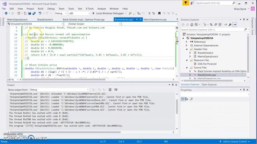Close the BlackScholes.cpp tab

141,20
